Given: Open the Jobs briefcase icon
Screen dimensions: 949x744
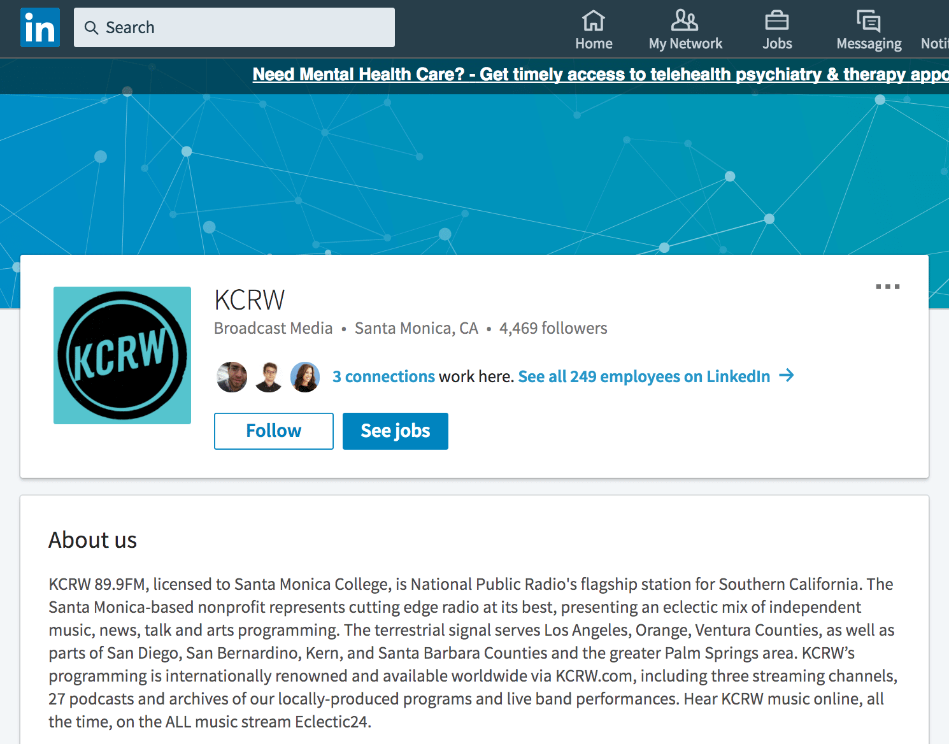Looking at the screenshot, I should [776, 21].
